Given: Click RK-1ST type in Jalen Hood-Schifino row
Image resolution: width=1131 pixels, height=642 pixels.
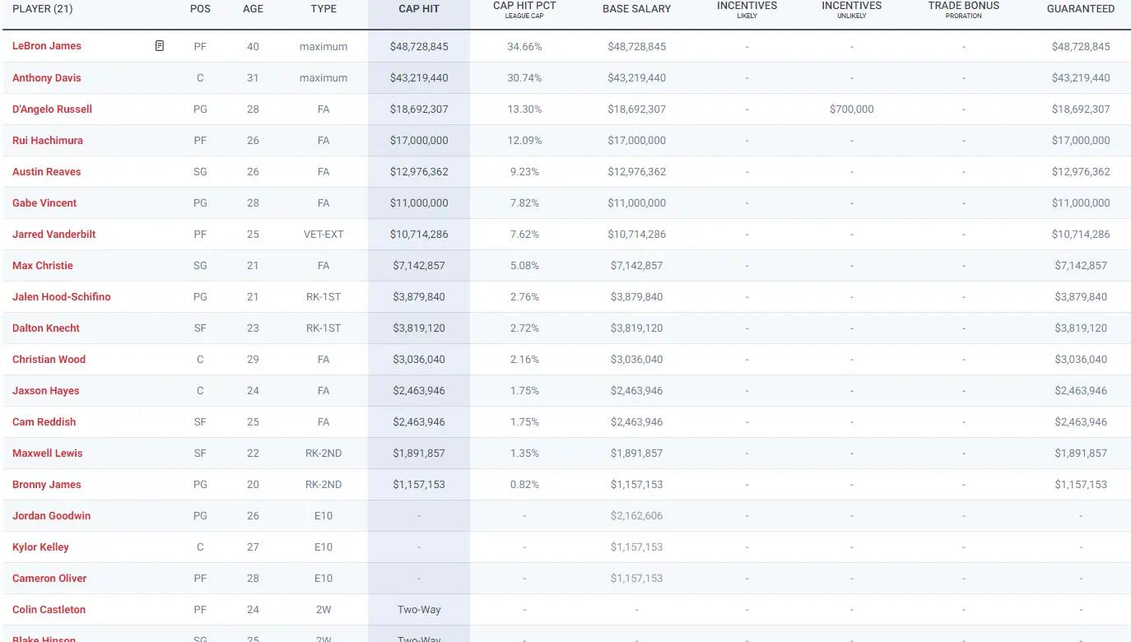Looking at the screenshot, I should point(323,296).
